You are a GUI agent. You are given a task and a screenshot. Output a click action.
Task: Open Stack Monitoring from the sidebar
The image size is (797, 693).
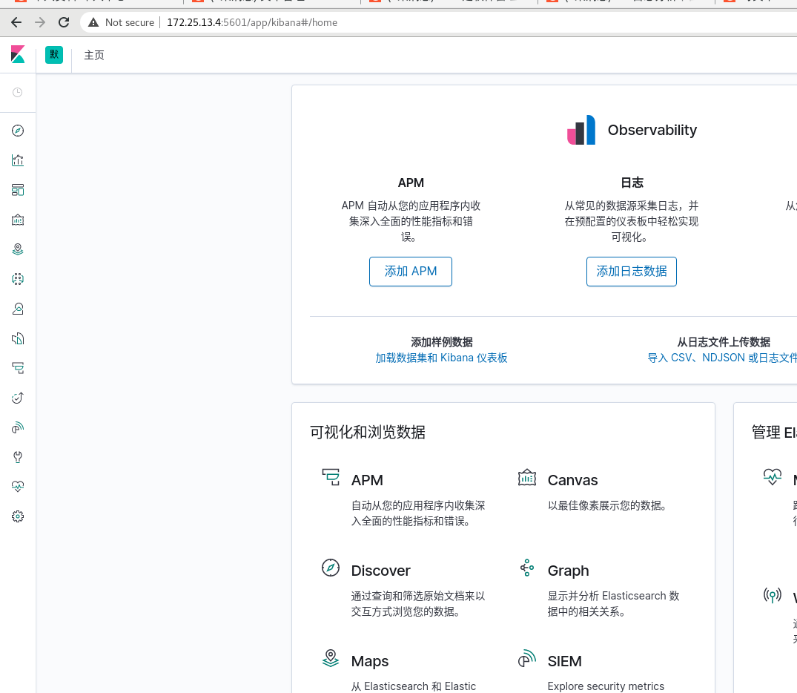(18, 487)
